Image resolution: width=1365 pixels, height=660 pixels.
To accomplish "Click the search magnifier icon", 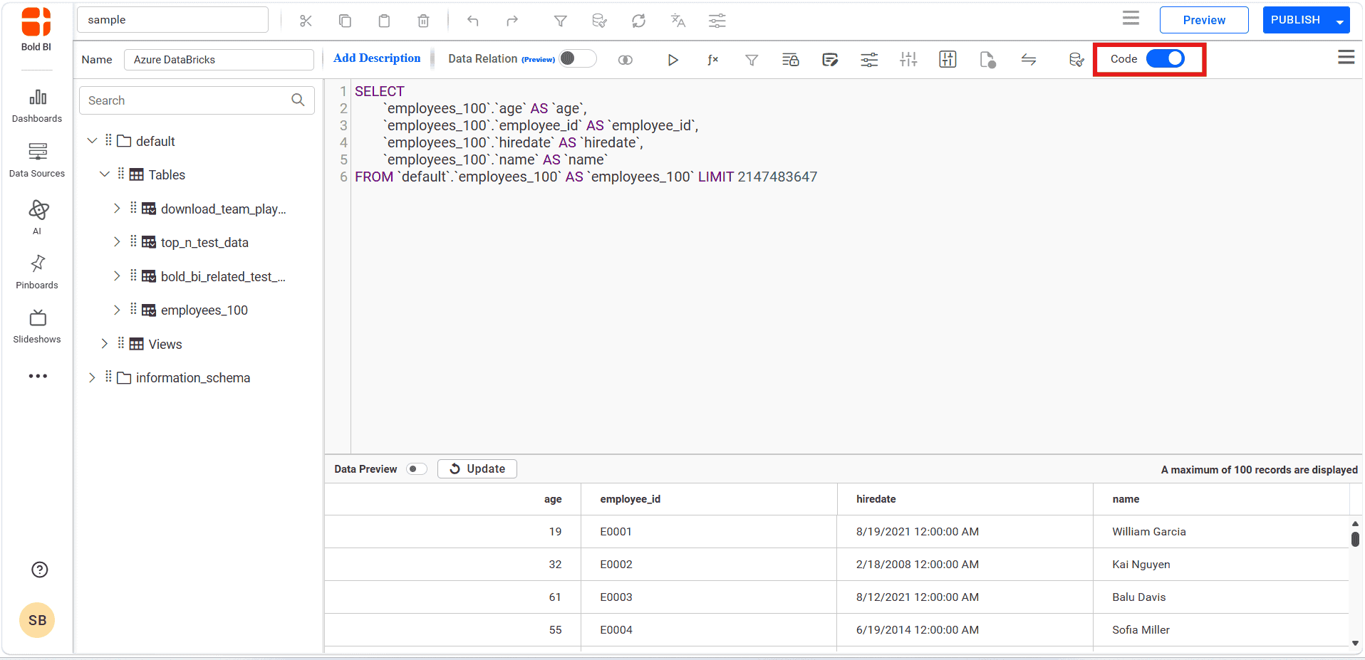I will [x=298, y=100].
